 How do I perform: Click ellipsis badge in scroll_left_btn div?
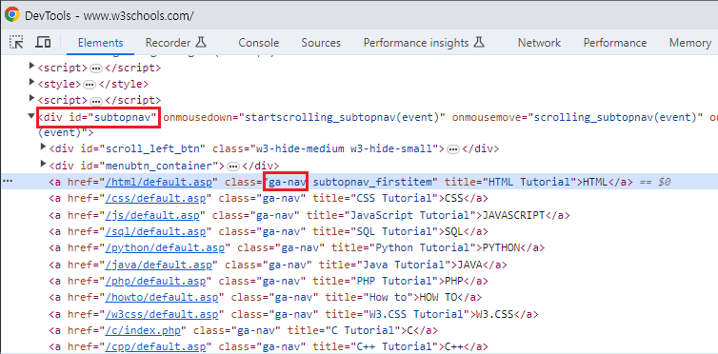click(x=453, y=149)
